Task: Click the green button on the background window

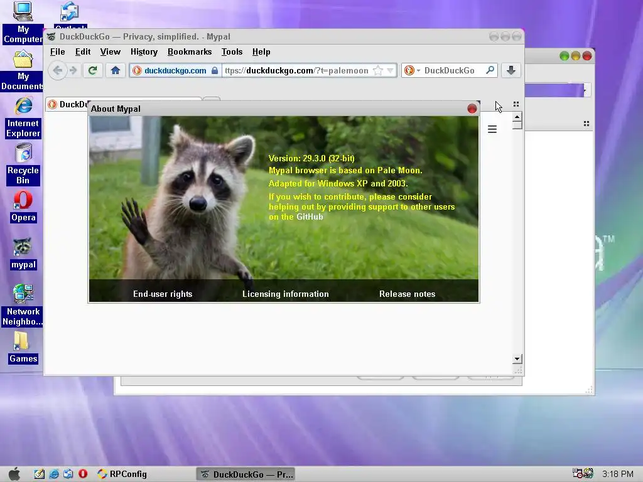Action: point(565,56)
